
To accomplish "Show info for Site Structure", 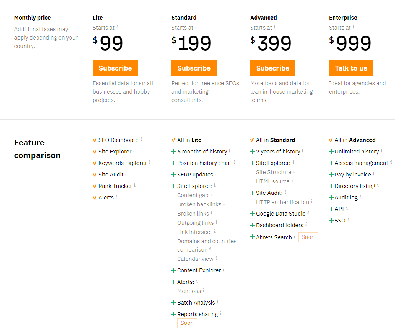I will [294, 171].
